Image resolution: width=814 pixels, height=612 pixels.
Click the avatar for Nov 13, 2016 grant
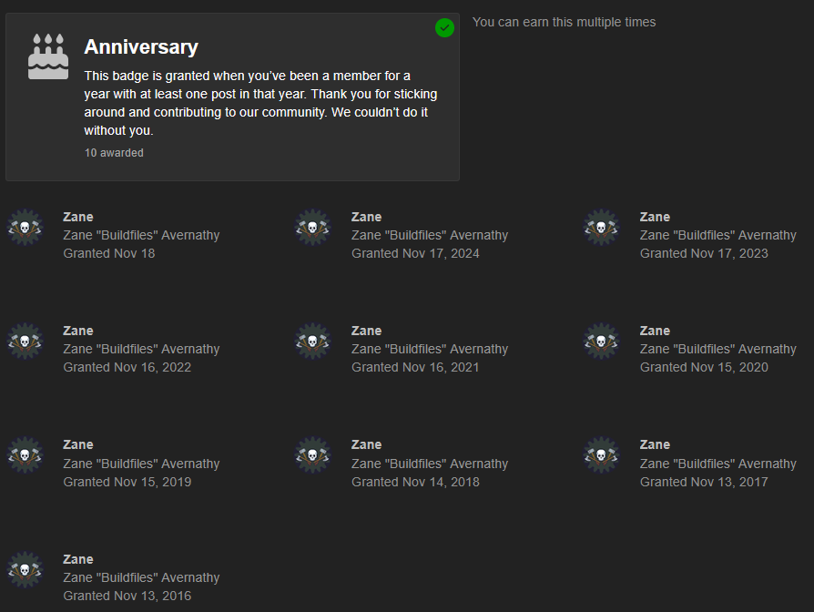[x=25, y=570]
